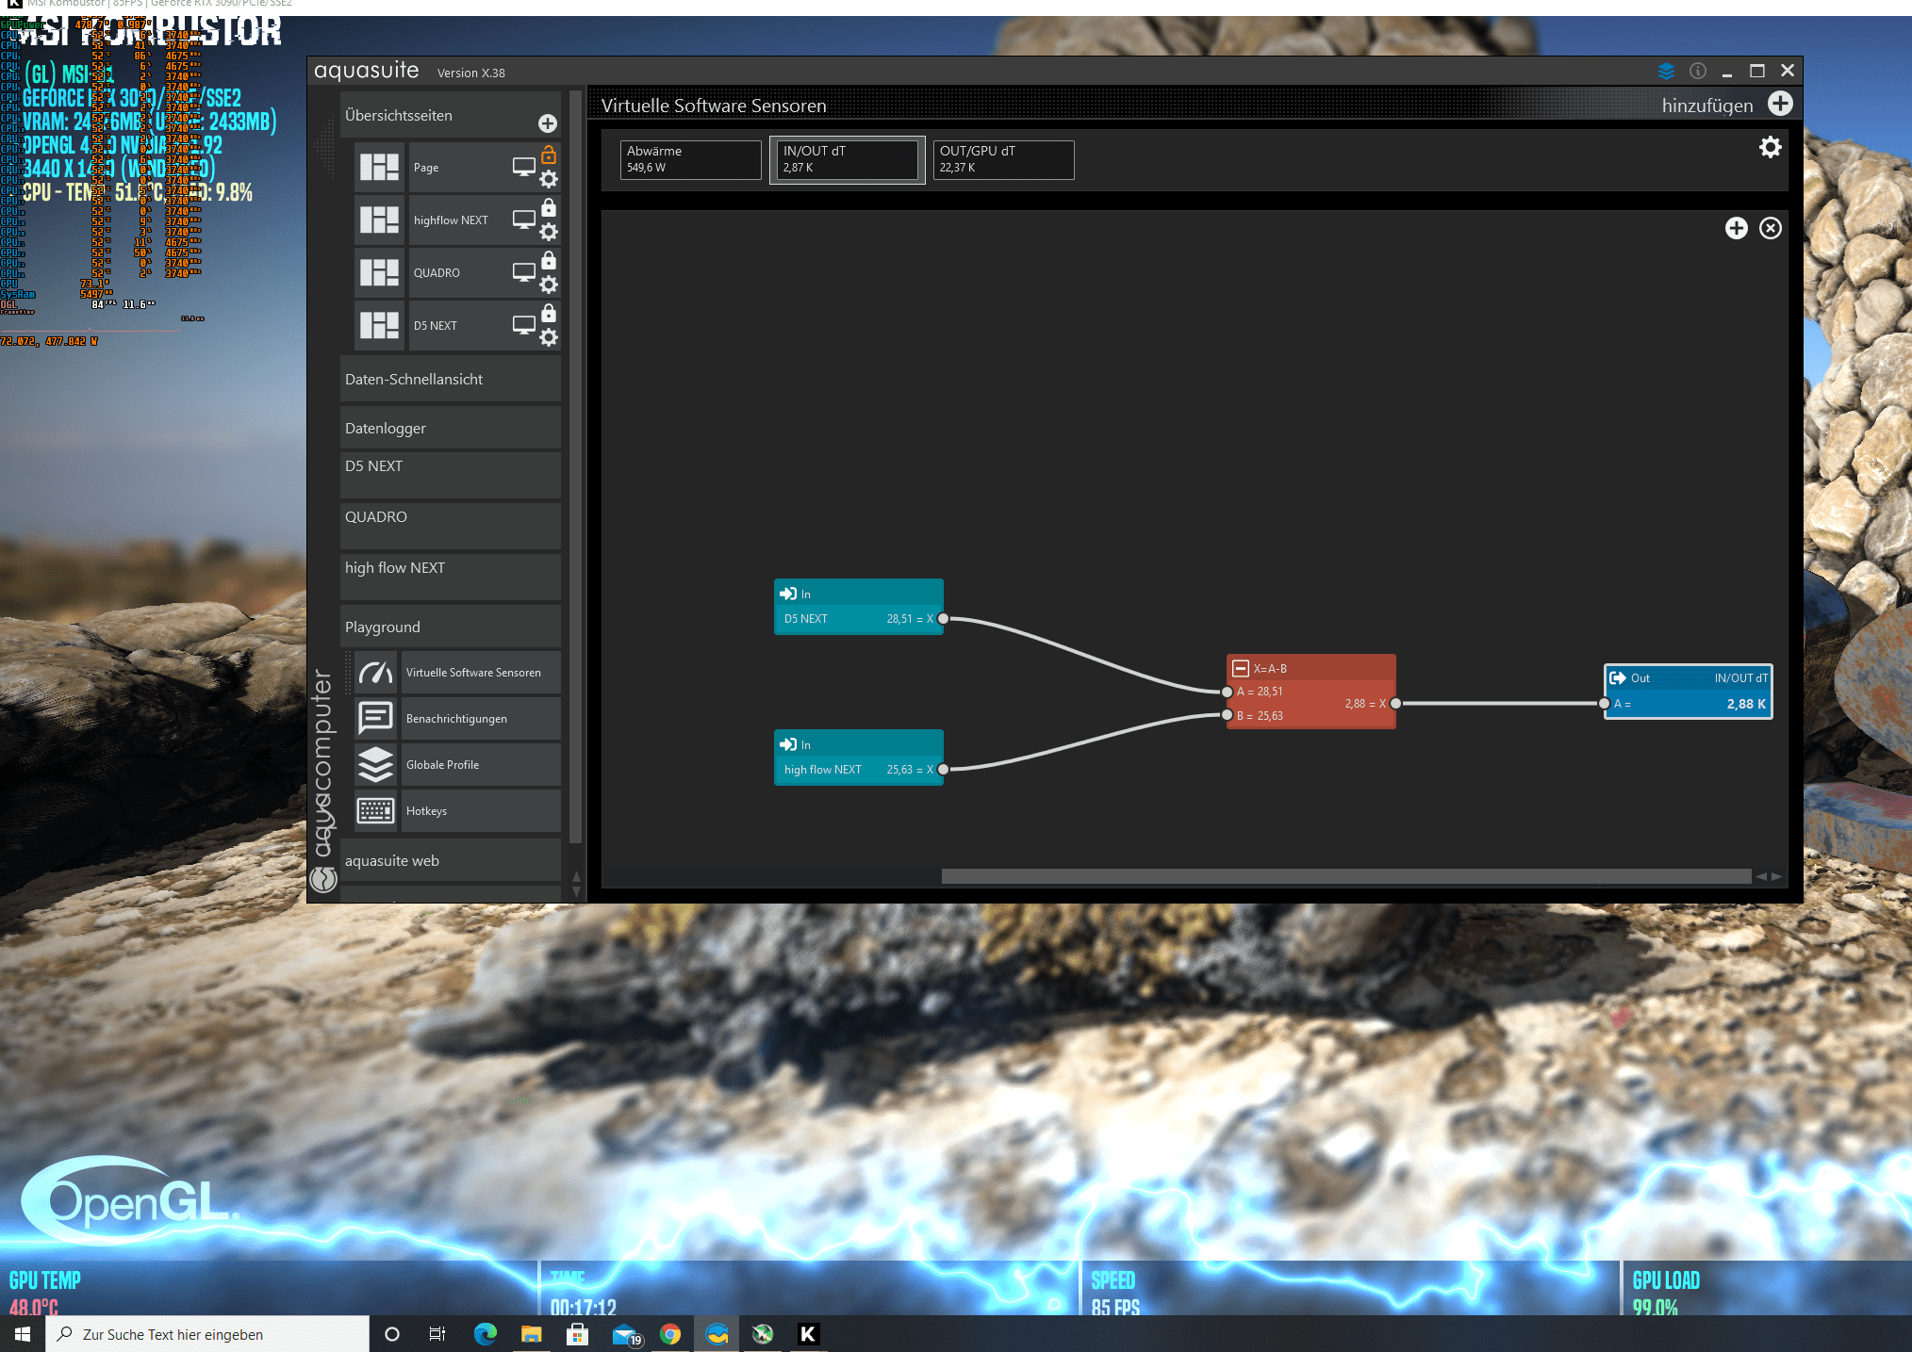
Task: Click the taskbar search box
Action: (207, 1334)
